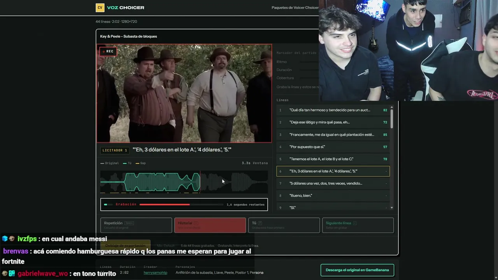Screen dimensions: 498x280
Task: Select line 1 "Qué día tan hermoso"
Action: point(333,110)
